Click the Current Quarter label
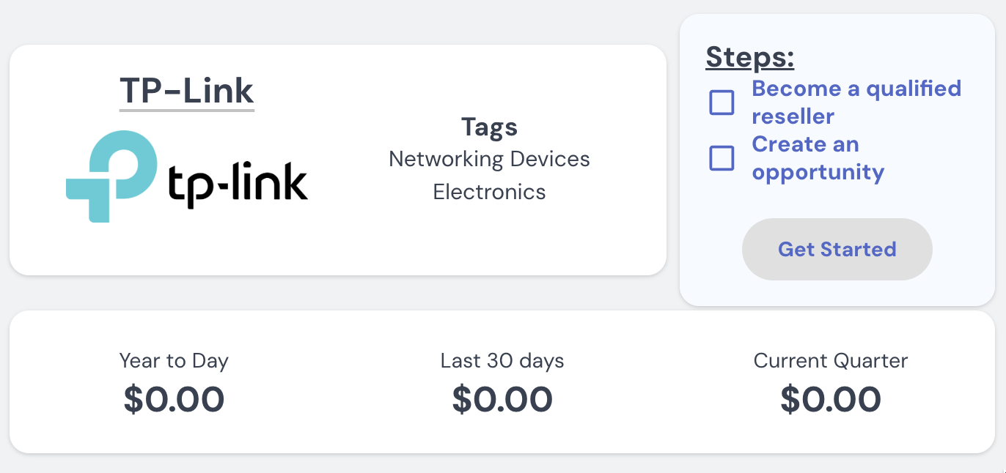The image size is (1006, 473). pyautogui.click(x=831, y=361)
